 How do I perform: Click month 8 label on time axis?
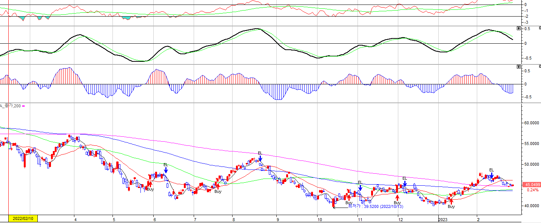[234, 219]
